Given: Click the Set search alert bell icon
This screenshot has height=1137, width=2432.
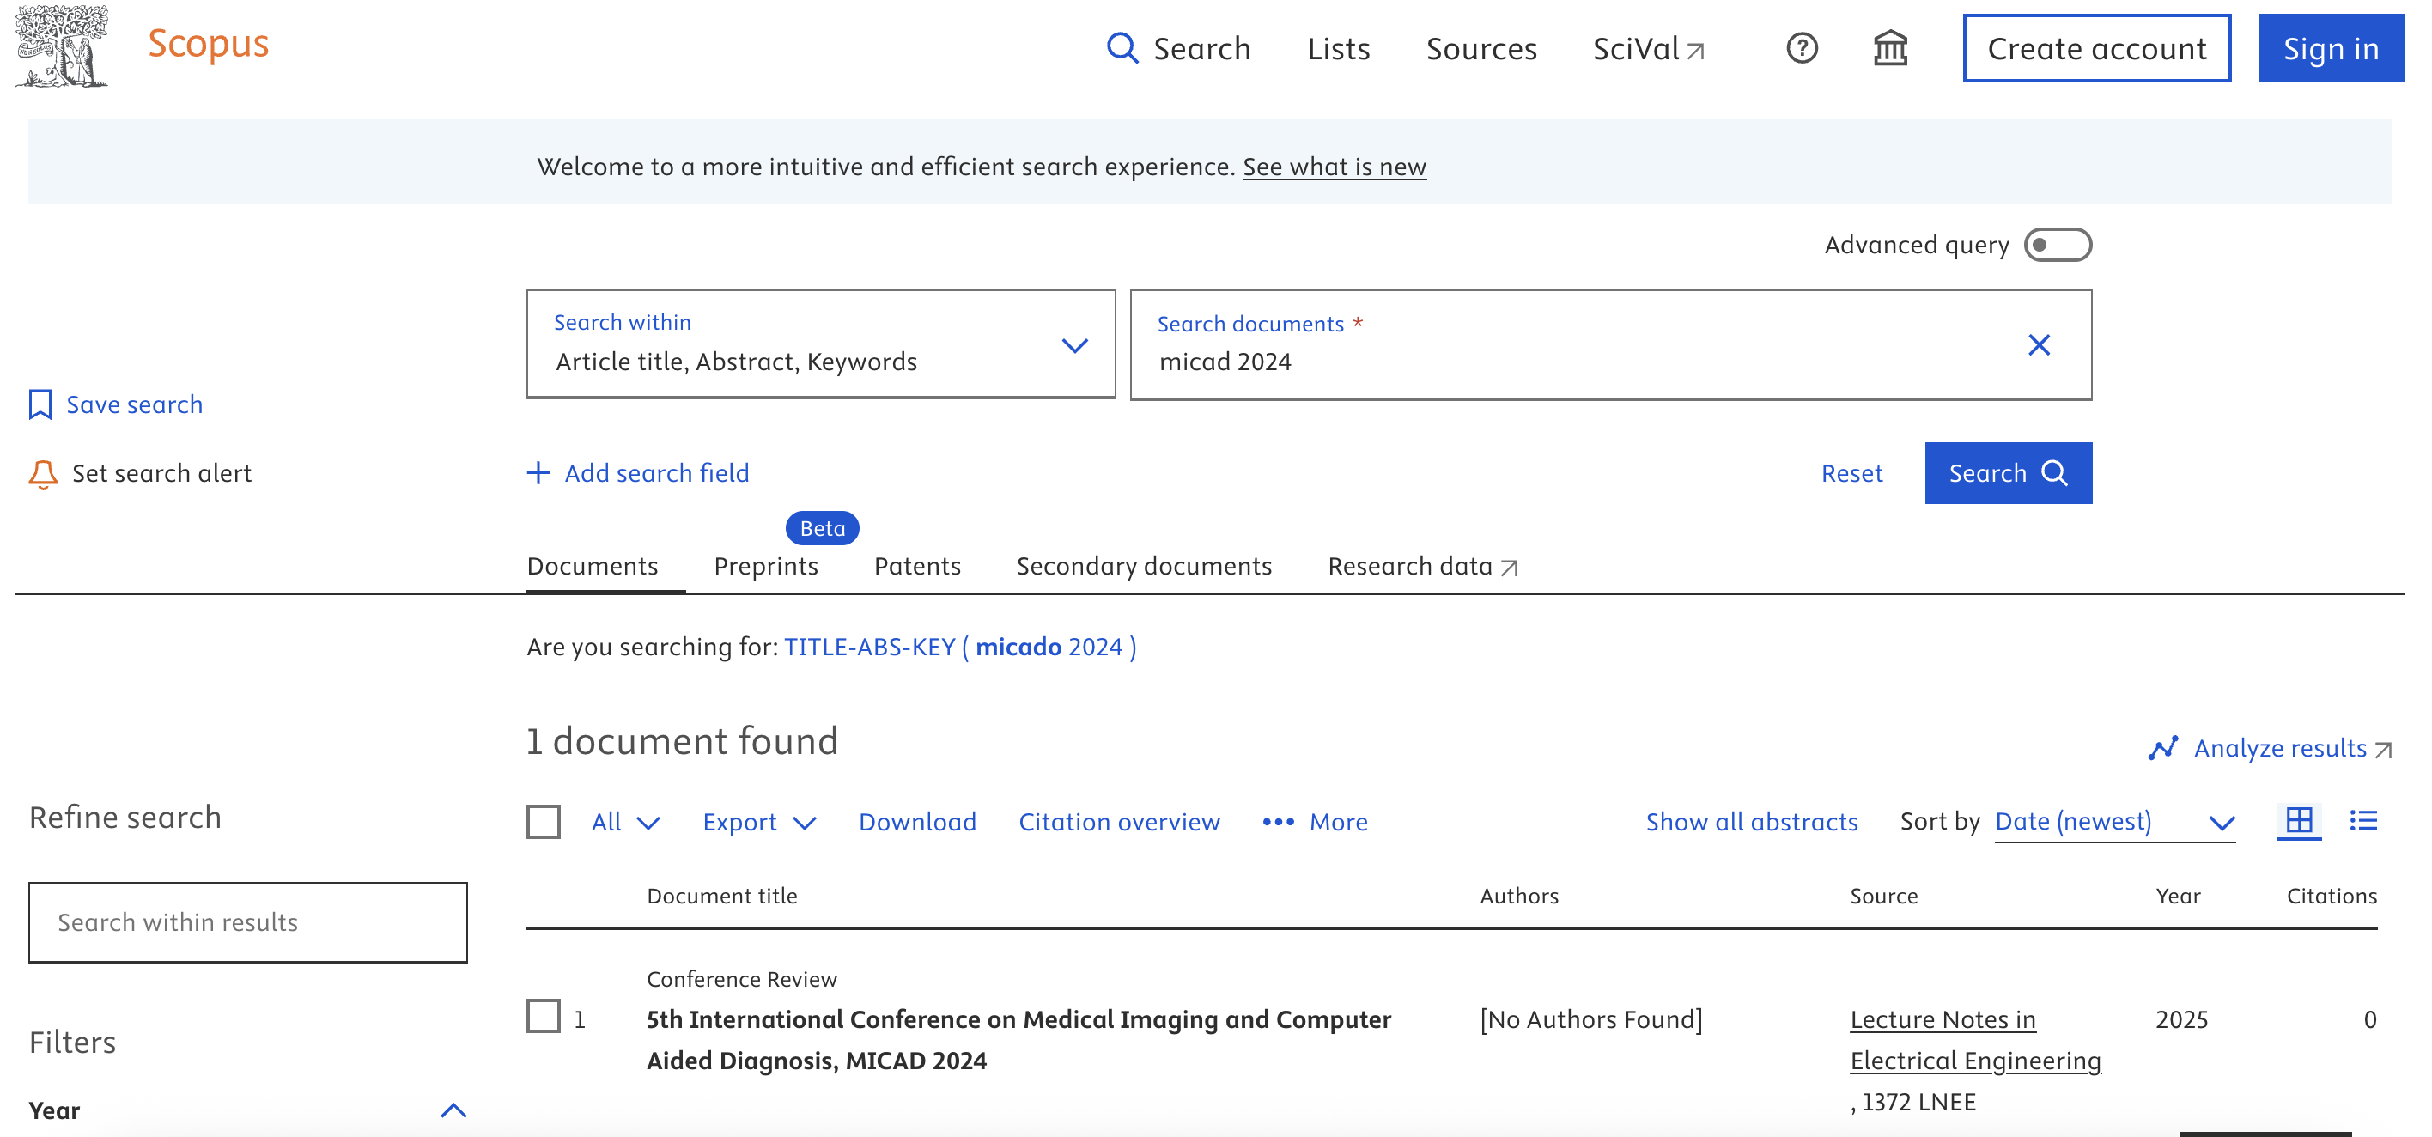Looking at the screenshot, I should pyautogui.click(x=42, y=474).
